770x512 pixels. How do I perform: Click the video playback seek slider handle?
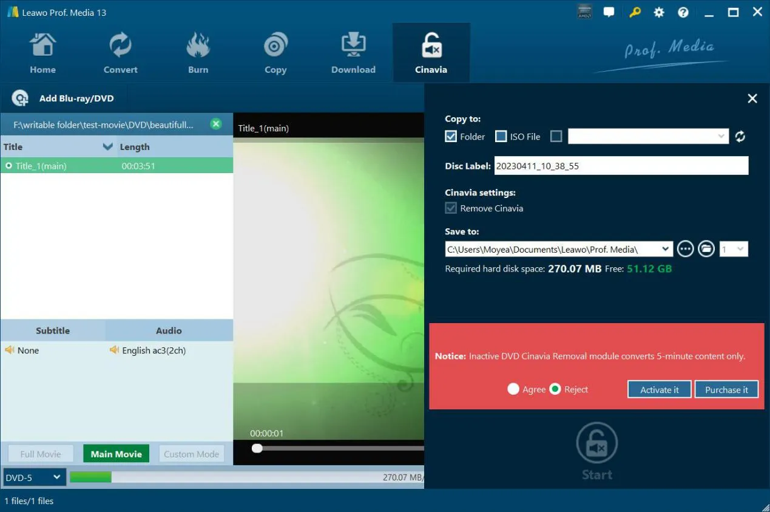(257, 448)
